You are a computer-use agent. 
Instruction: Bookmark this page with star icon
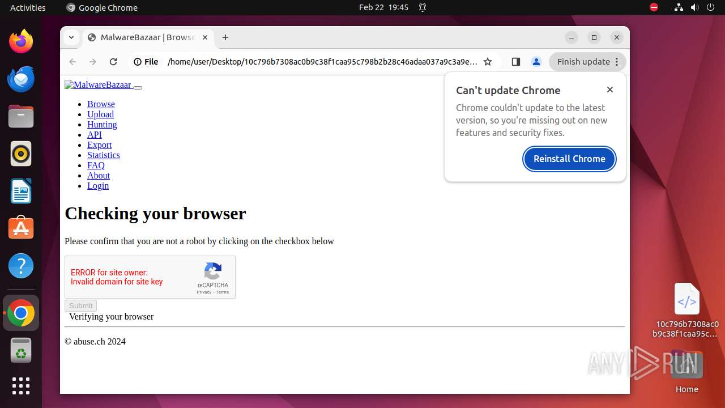pyautogui.click(x=488, y=62)
